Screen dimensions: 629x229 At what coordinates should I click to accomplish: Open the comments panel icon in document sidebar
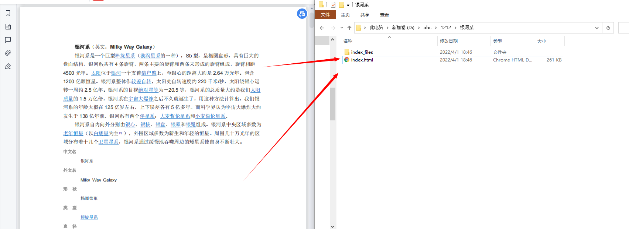pyautogui.click(x=8, y=40)
